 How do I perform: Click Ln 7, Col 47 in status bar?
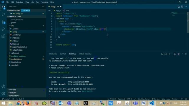112,99
